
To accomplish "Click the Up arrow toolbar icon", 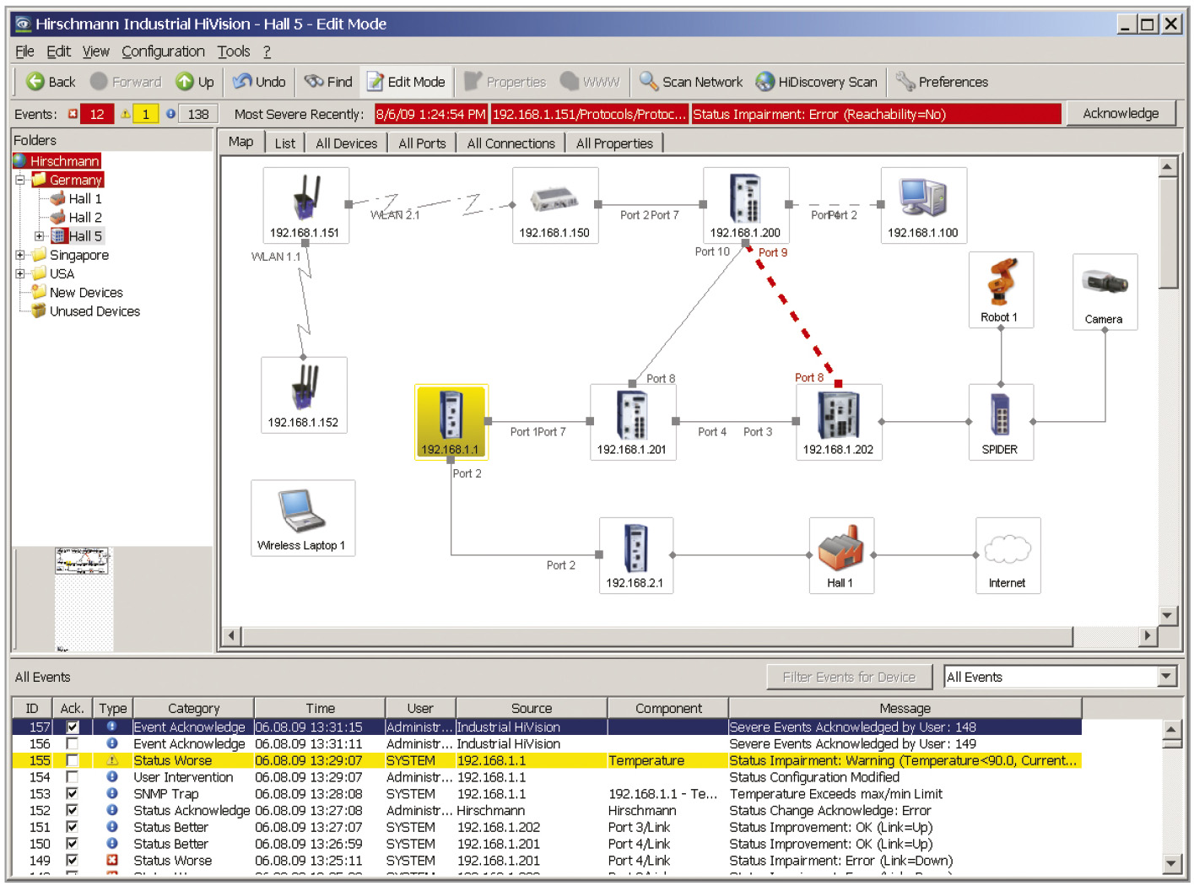I will (195, 82).
